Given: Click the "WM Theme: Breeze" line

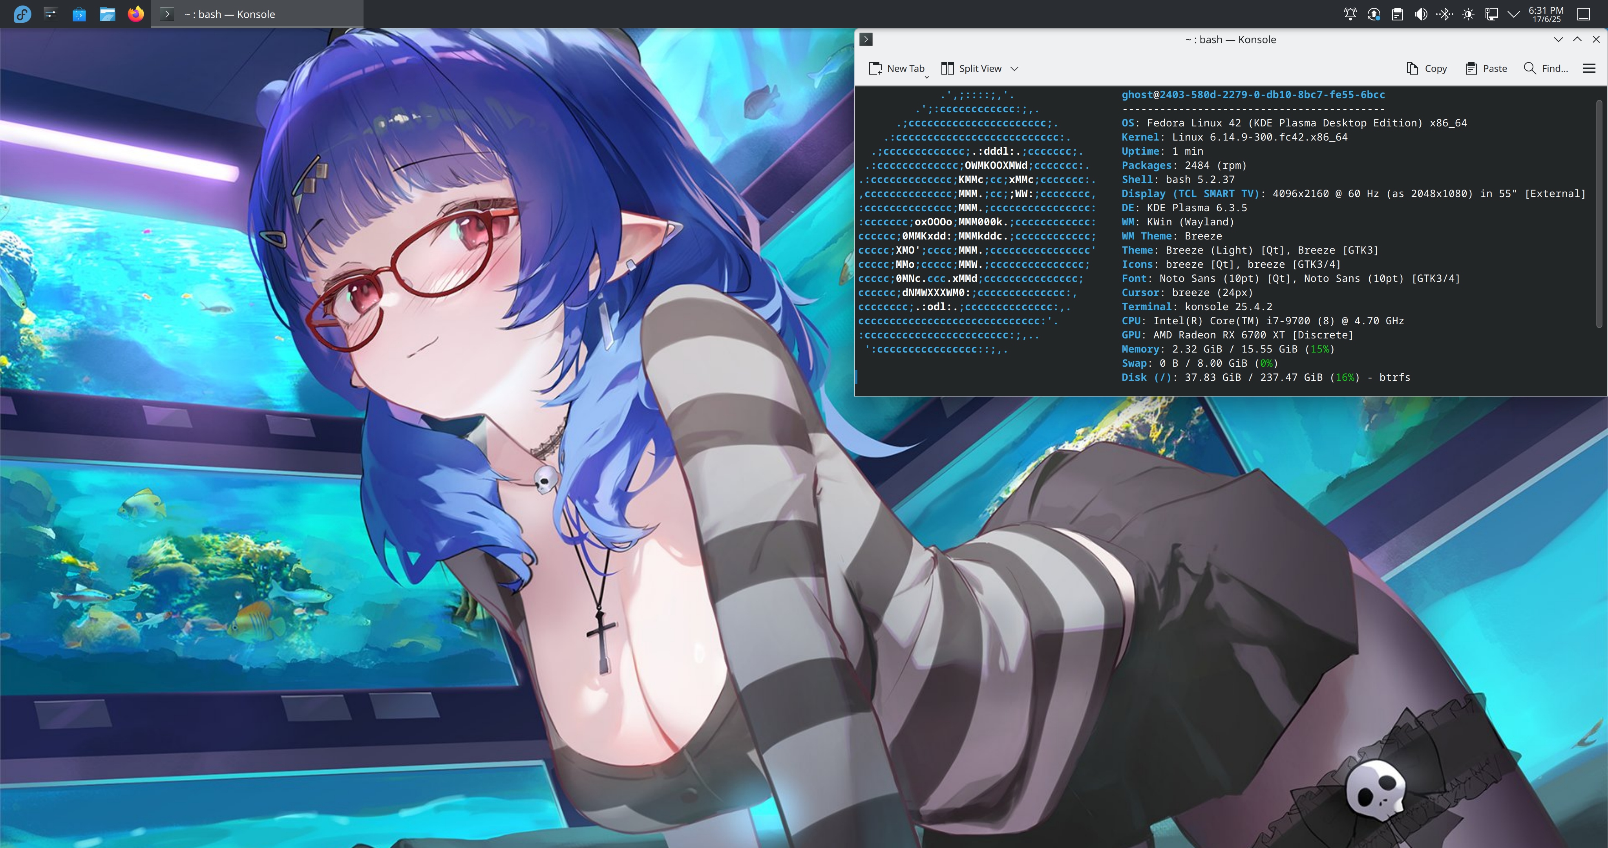Looking at the screenshot, I should point(1172,236).
